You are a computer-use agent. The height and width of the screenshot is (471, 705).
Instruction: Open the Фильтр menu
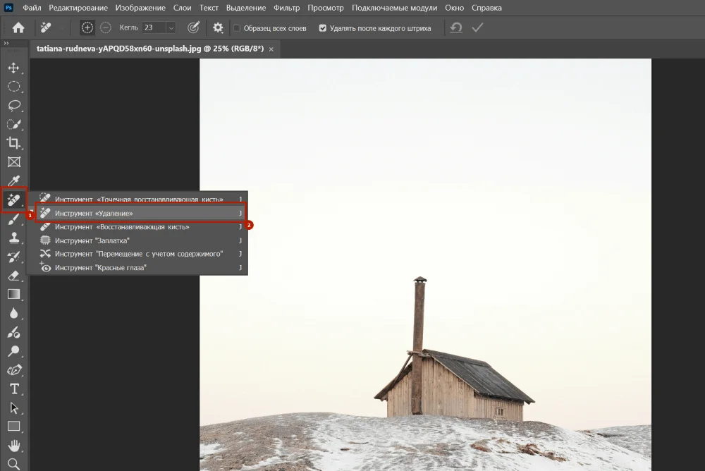(x=286, y=8)
